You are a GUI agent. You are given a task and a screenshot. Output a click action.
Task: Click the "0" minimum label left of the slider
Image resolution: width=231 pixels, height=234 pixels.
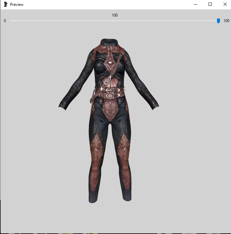[x=5, y=21]
